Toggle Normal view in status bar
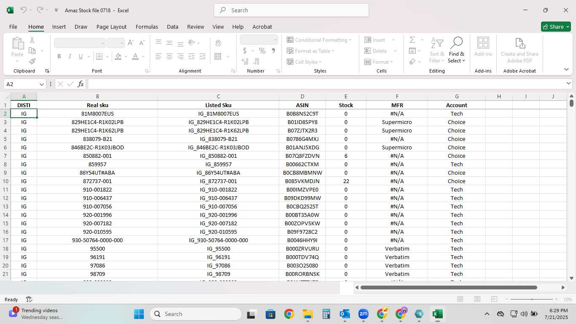The image size is (576, 324). (460, 299)
